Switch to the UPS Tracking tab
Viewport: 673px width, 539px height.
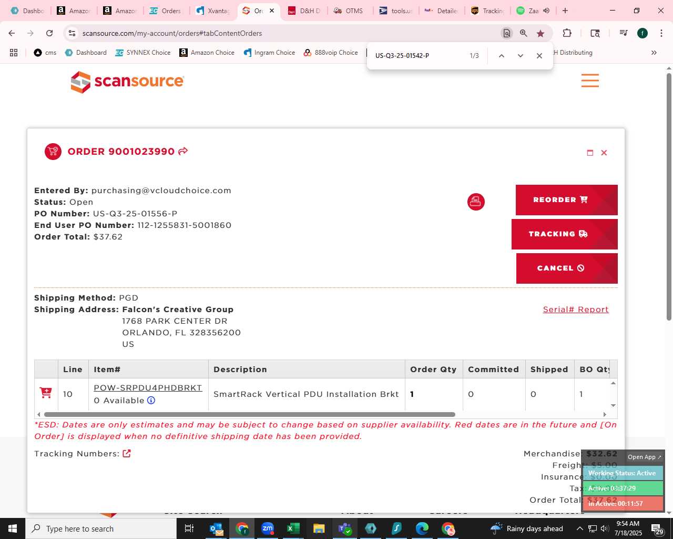pyautogui.click(x=488, y=11)
